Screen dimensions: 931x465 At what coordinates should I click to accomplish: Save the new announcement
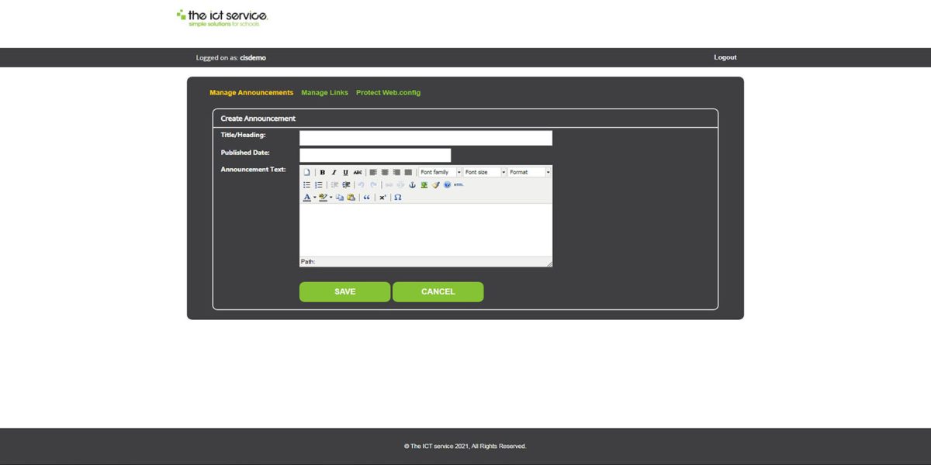click(x=344, y=291)
